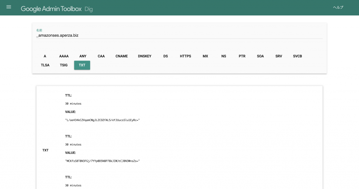Image resolution: width=359 pixels, height=189 pixels.
Task: Select the SRV record type
Action: 279,56
